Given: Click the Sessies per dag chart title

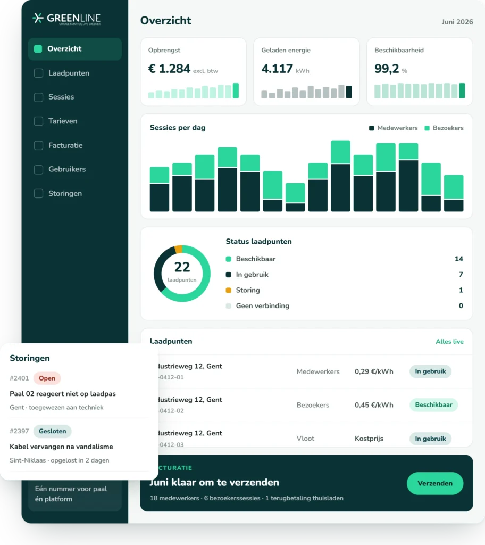Looking at the screenshot, I should pyautogui.click(x=178, y=128).
